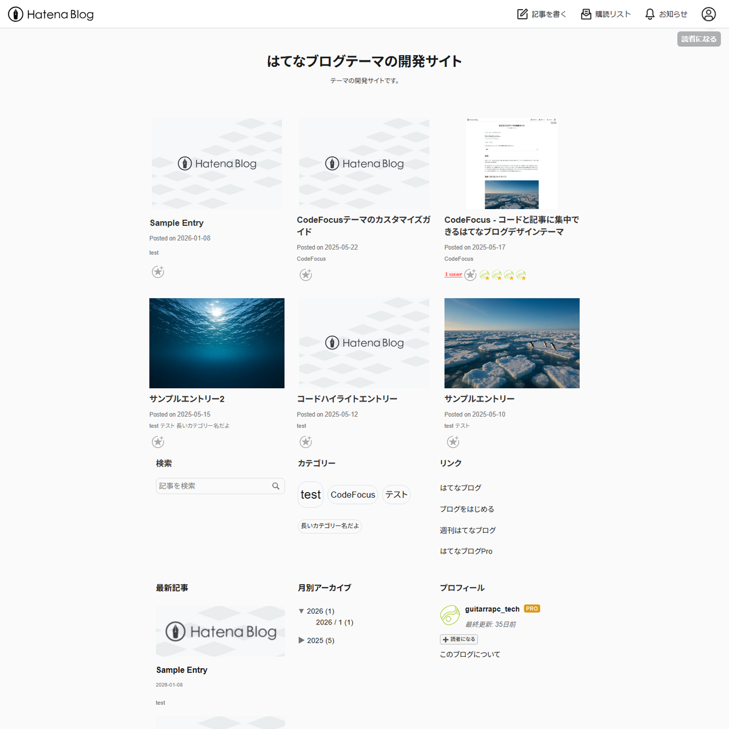The height and width of the screenshot is (729, 729).
Task: Open the blog title はてなブログテーマの開発サイト
Action: point(364,61)
